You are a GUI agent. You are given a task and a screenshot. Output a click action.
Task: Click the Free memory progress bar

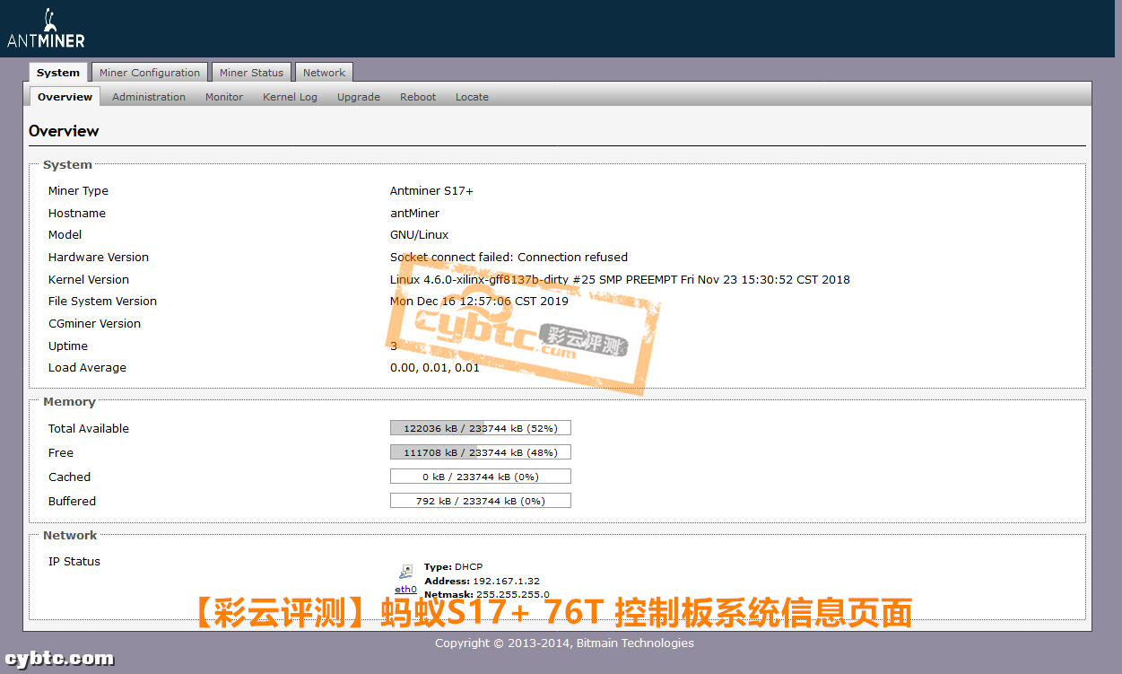[x=480, y=451]
